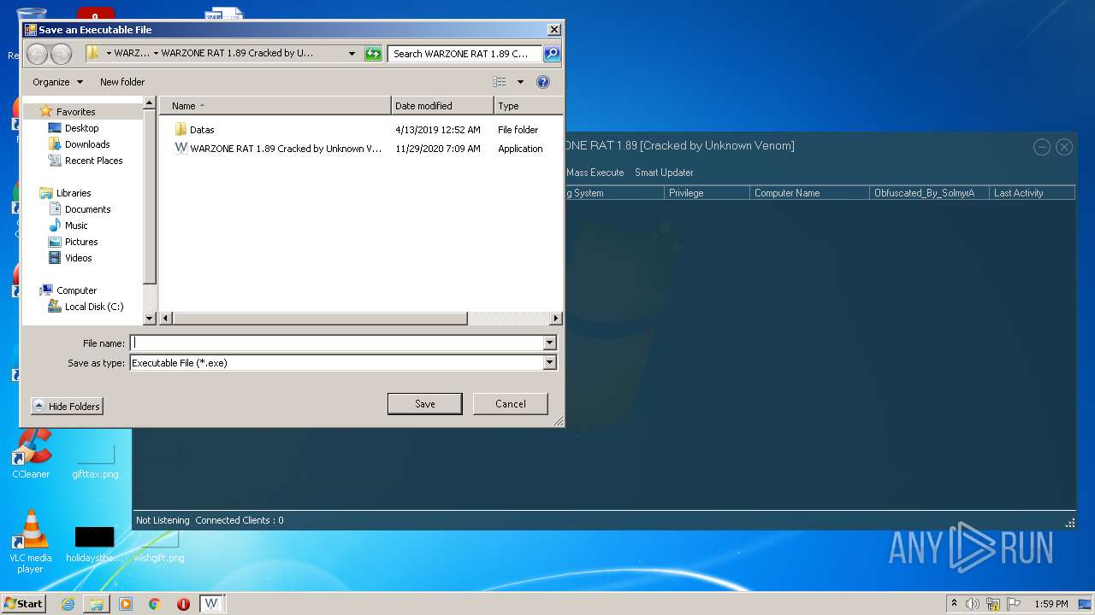Click the volume speaker tray icon
Image resolution: width=1095 pixels, height=615 pixels.
tap(973, 604)
